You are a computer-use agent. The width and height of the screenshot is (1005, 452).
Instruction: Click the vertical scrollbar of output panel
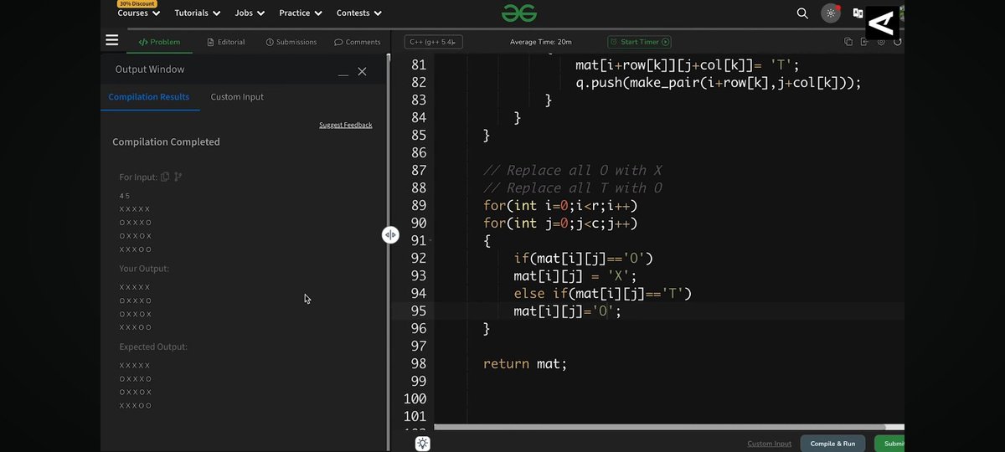click(387, 251)
